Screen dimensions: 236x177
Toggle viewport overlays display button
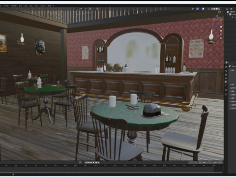203,9
